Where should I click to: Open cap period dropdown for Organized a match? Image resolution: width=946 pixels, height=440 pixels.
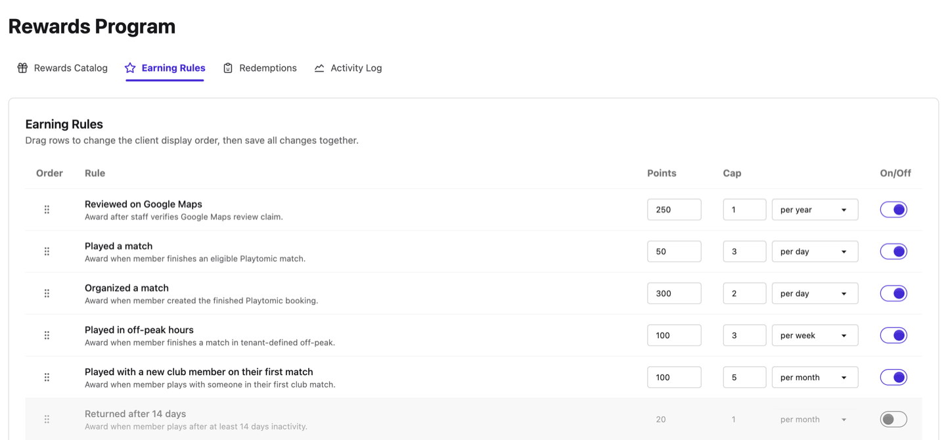click(x=815, y=294)
